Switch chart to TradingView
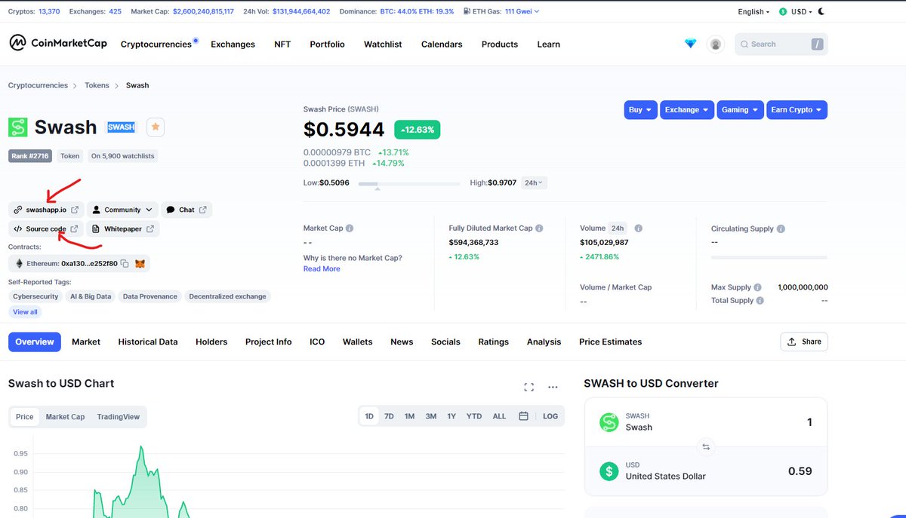 [x=119, y=417]
